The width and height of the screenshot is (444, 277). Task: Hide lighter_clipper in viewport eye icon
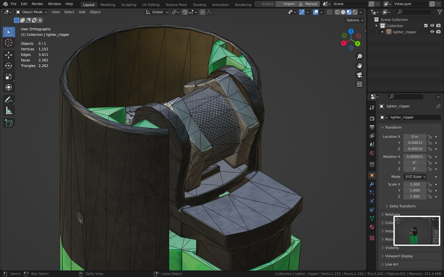(432, 32)
